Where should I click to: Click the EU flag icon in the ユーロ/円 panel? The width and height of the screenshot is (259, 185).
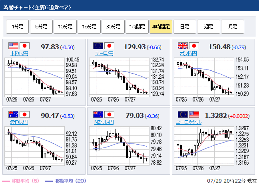pos(98,46)
